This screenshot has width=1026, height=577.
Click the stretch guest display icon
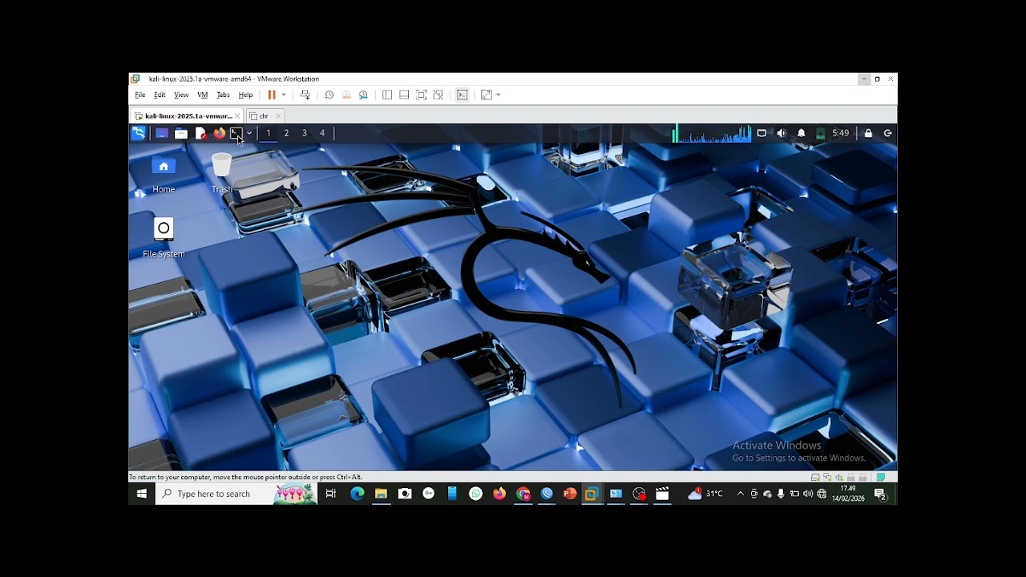(487, 95)
